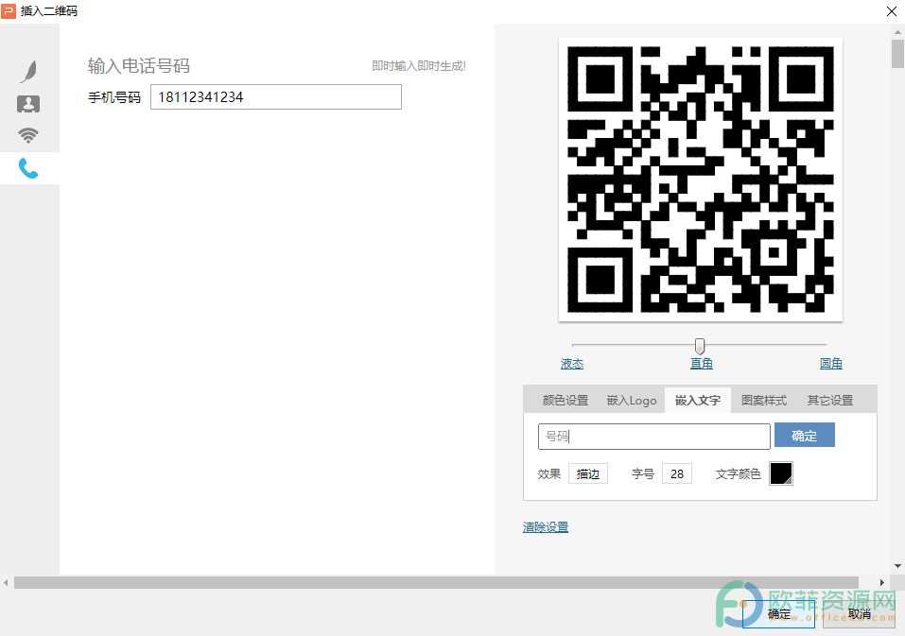Viewport: 905px width, 636px height.
Task: Choose the 直角 style link
Action: click(x=702, y=364)
